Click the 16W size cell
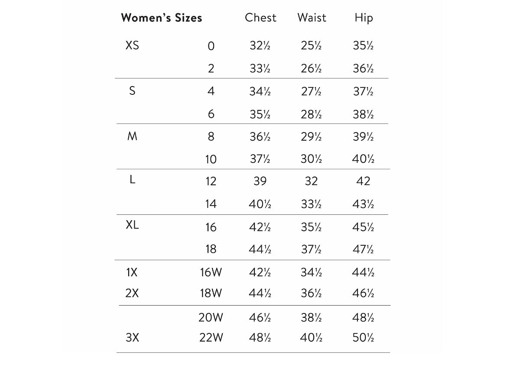The image size is (507, 381). pos(211,272)
